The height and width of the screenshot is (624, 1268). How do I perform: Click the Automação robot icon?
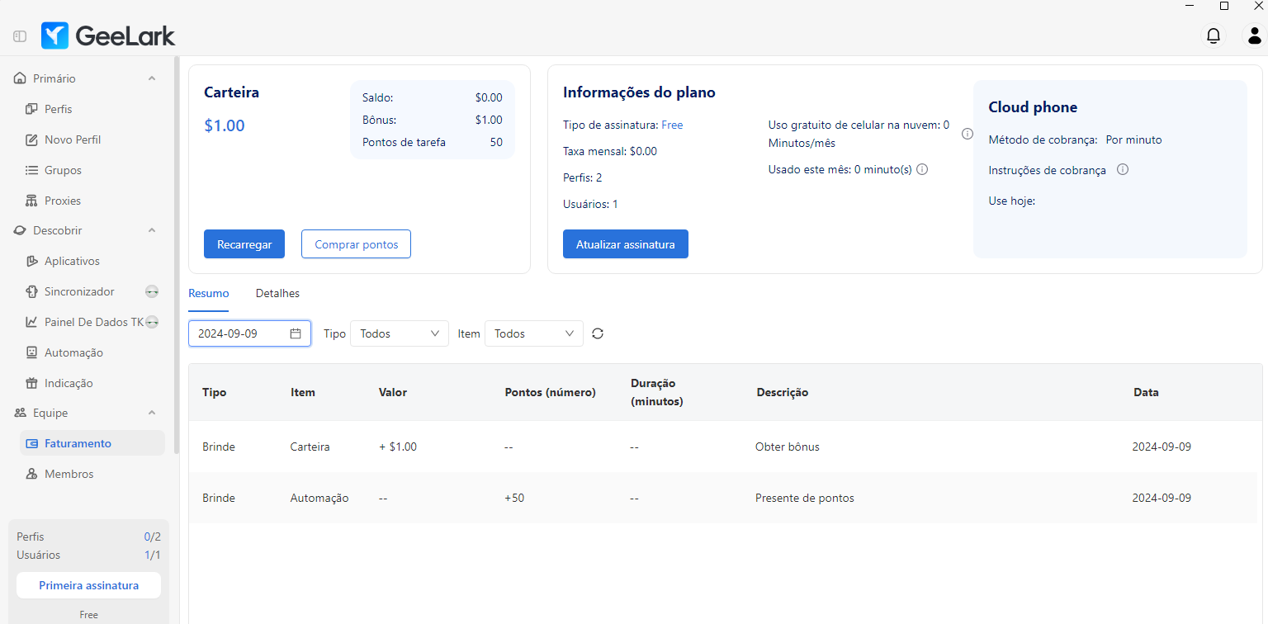coord(31,352)
